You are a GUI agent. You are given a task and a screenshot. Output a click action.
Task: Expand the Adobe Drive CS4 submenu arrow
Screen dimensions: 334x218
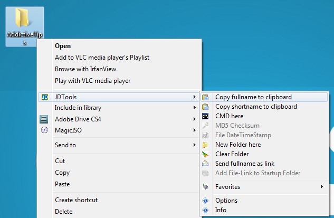[x=194, y=119]
